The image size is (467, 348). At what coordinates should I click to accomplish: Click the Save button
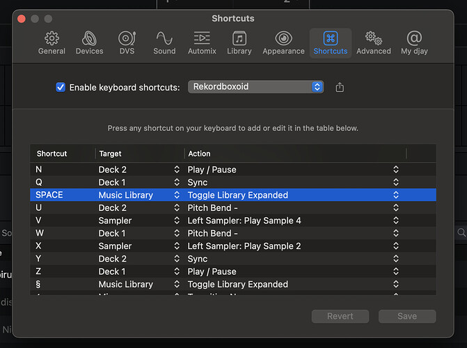pyautogui.click(x=407, y=316)
